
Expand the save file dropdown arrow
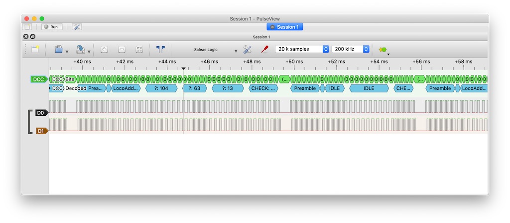tap(89, 51)
